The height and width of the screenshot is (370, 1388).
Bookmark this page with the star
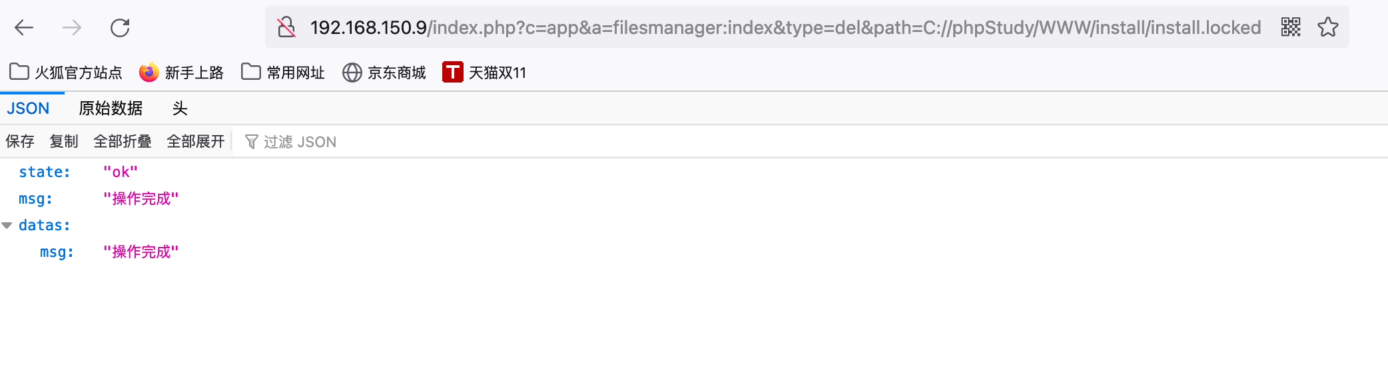[1328, 27]
